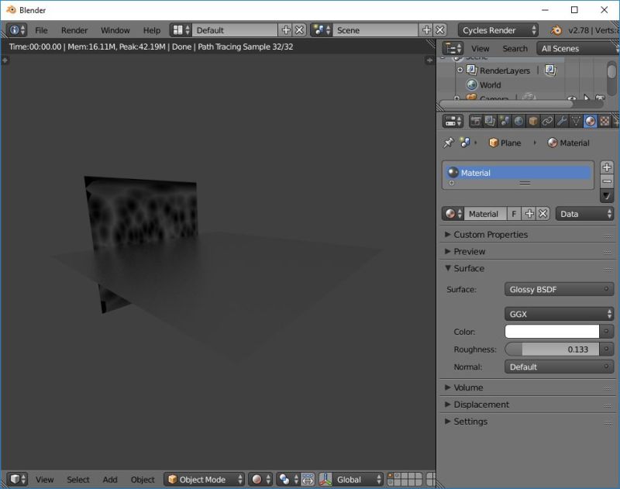Open the Window menu
Viewport: 620px width, 489px height.
(115, 30)
